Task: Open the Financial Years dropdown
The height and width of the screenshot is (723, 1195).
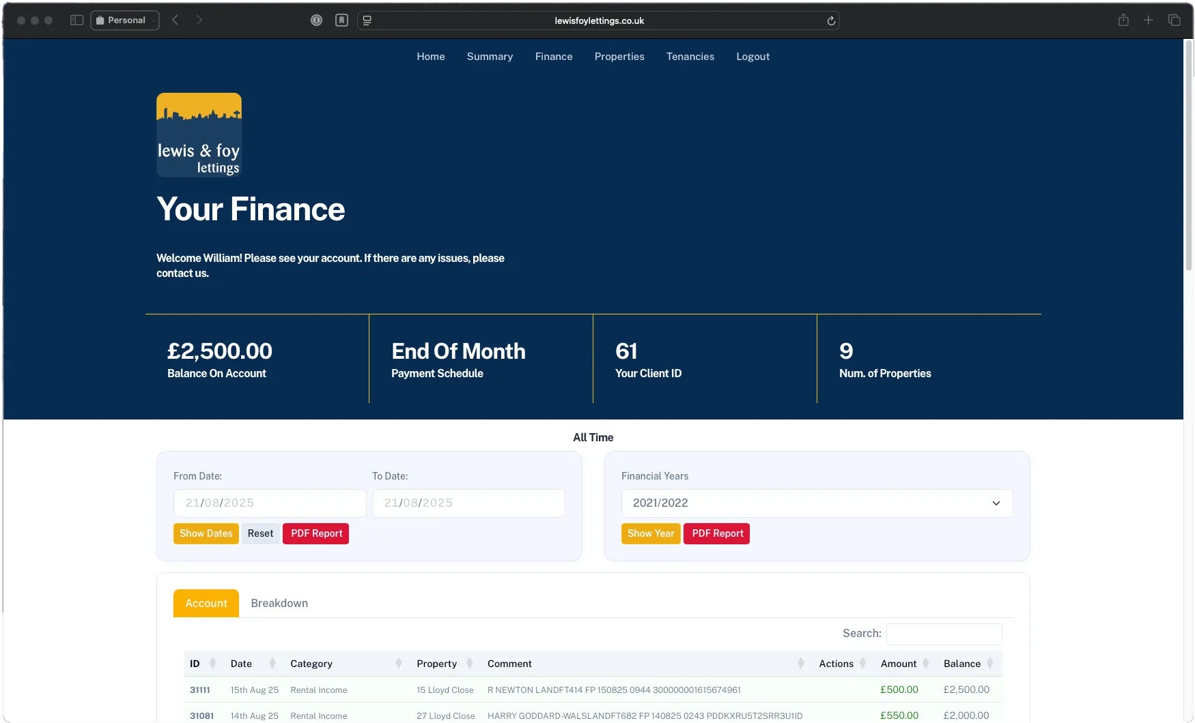Action: [816, 503]
